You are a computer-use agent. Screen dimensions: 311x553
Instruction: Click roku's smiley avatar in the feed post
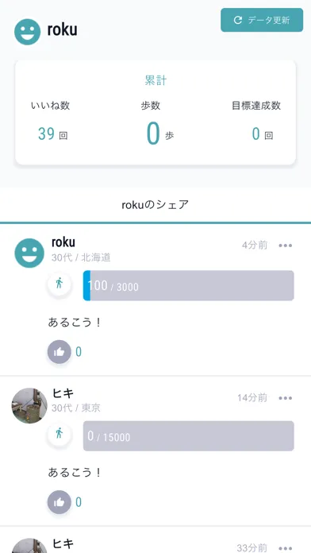[29, 253]
